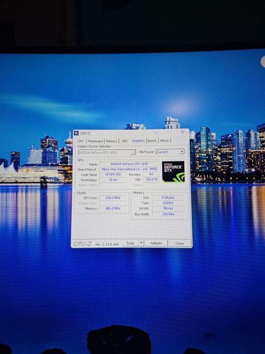Click the GeForce GTX logo image

(x=173, y=171)
